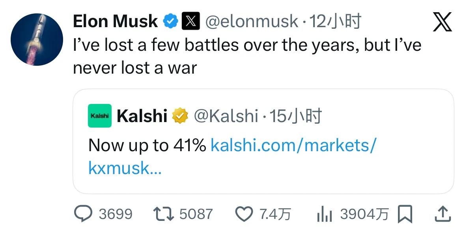Bookmark this tweet
This screenshot has width=465, height=239.
(405, 215)
